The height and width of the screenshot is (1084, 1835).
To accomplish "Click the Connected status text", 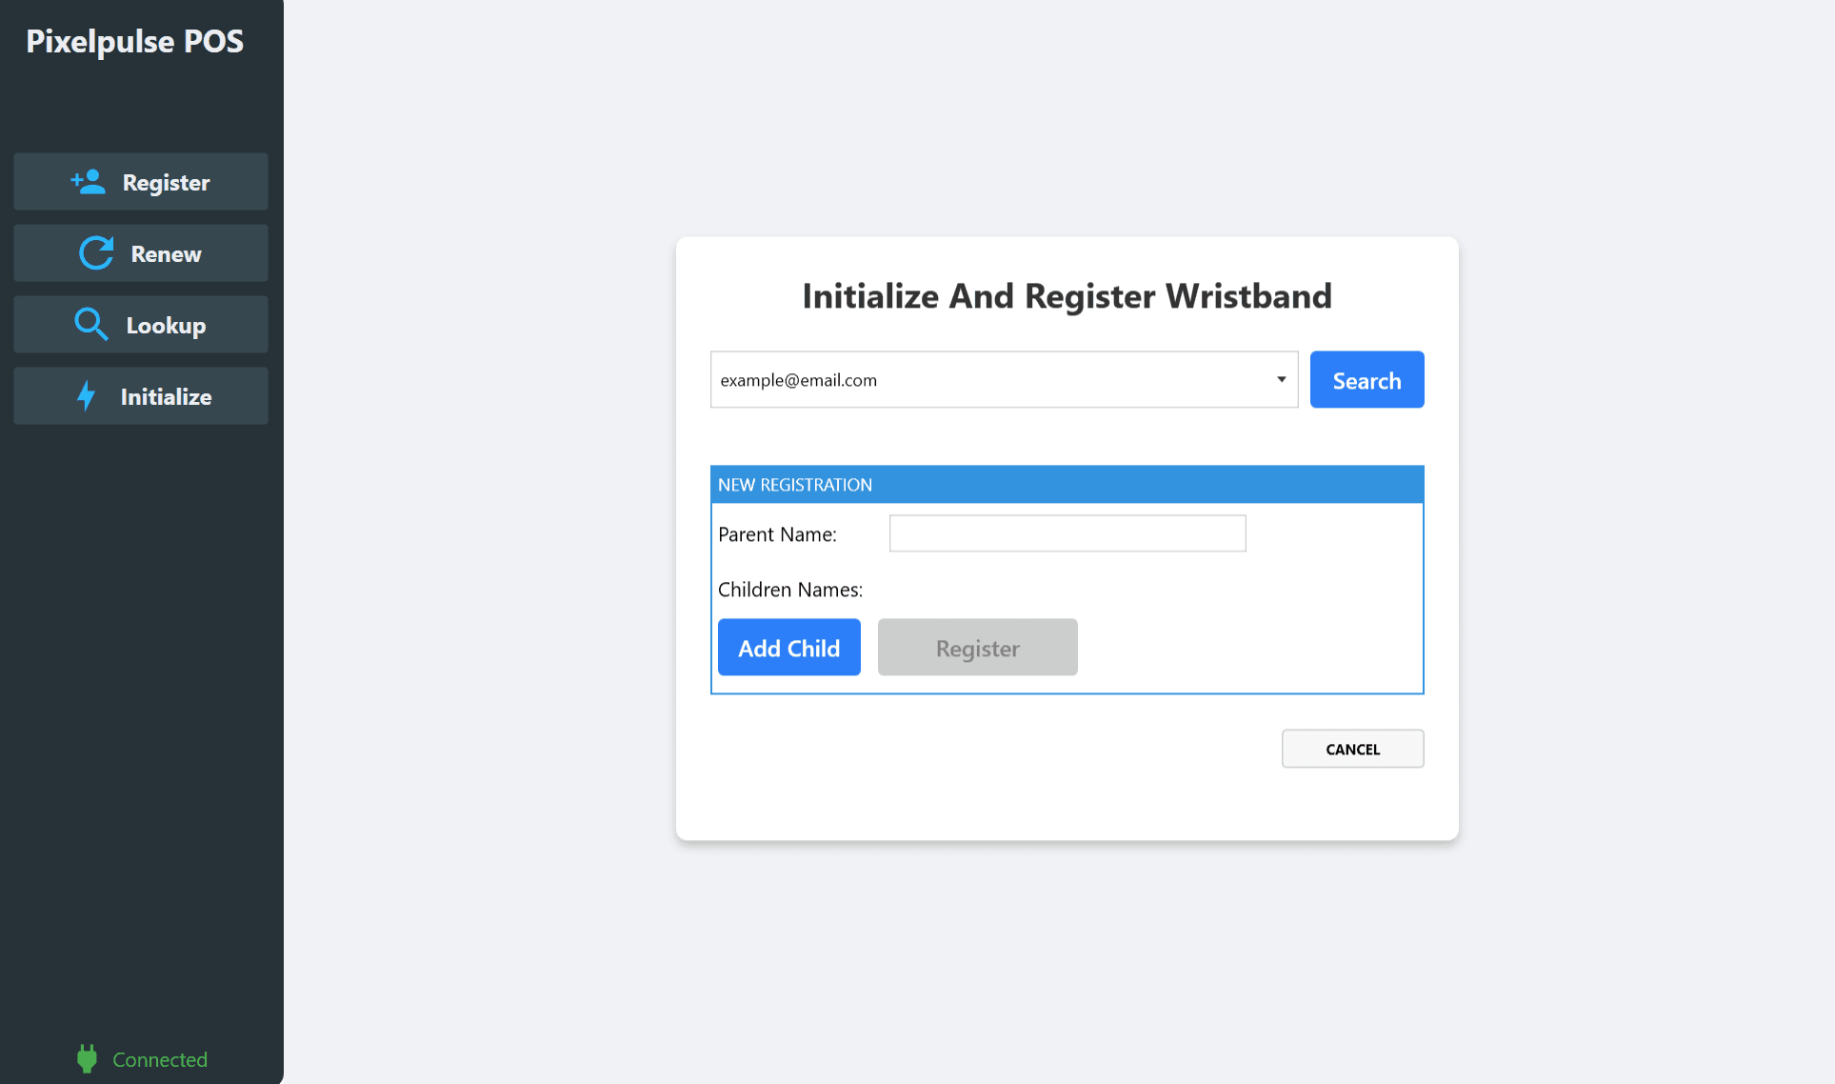I will coord(160,1059).
